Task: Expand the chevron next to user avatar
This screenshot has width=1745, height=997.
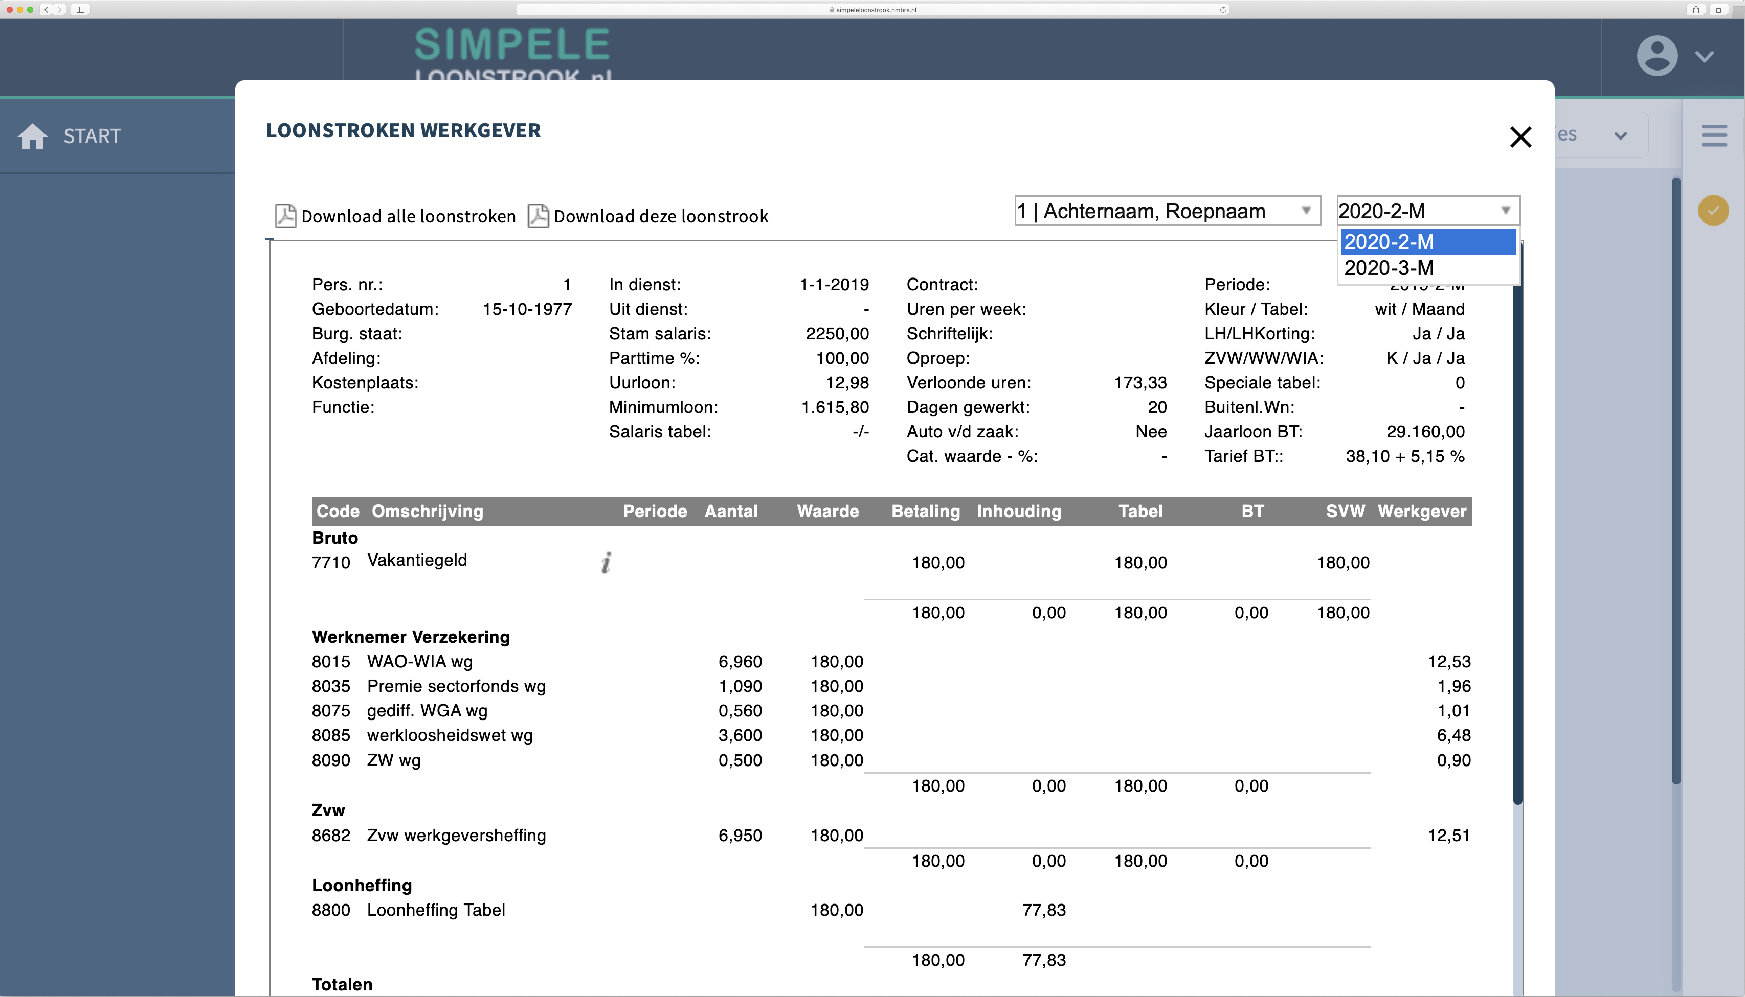Action: [x=1704, y=56]
